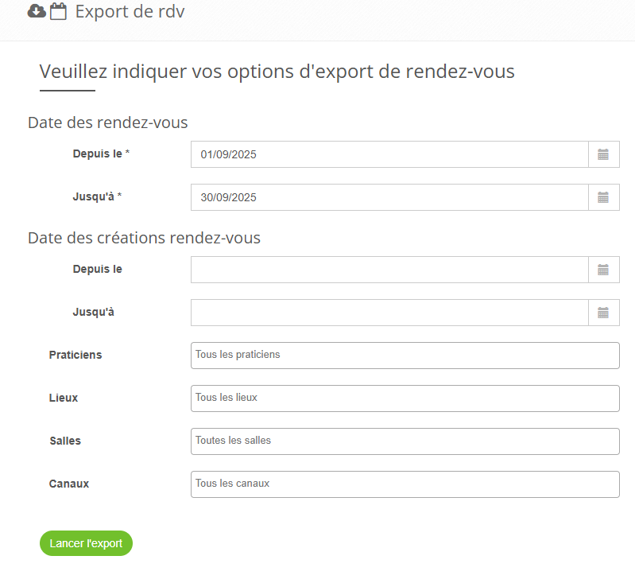Screen dimensions: 635x587
Task: Click the Lieux field label
Action: tap(64, 398)
